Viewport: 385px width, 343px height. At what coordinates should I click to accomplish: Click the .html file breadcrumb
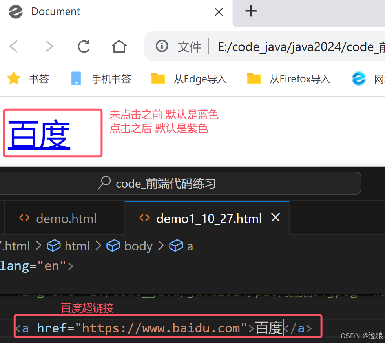tap(15, 246)
